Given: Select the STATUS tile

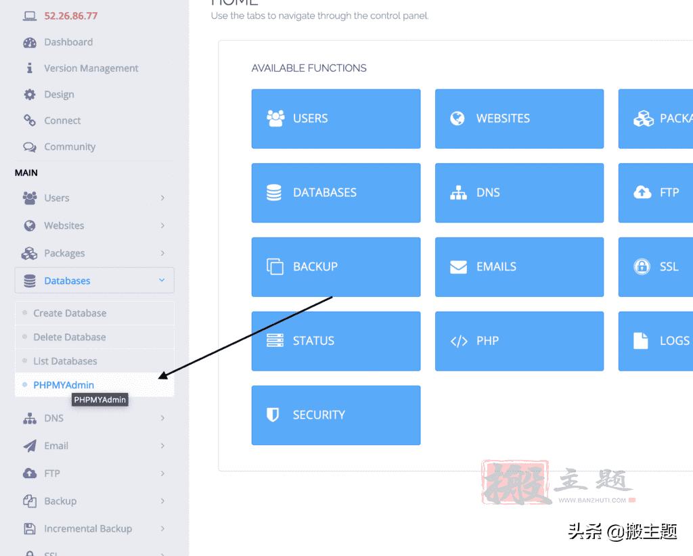Looking at the screenshot, I should pos(336,341).
